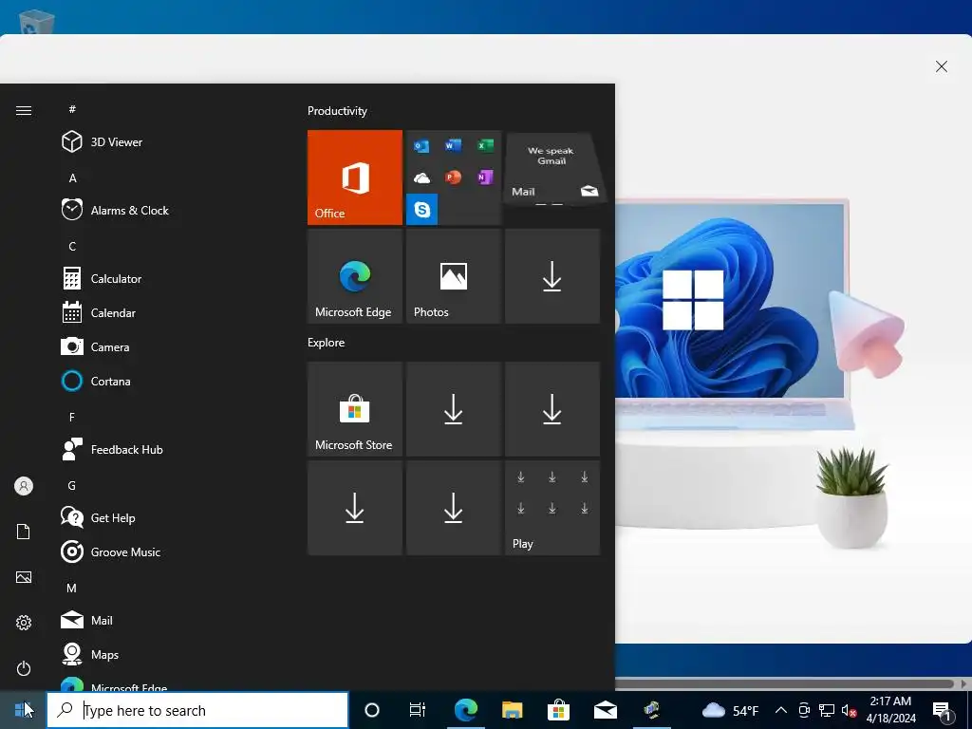Open File Explorer from the taskbar

512,710
